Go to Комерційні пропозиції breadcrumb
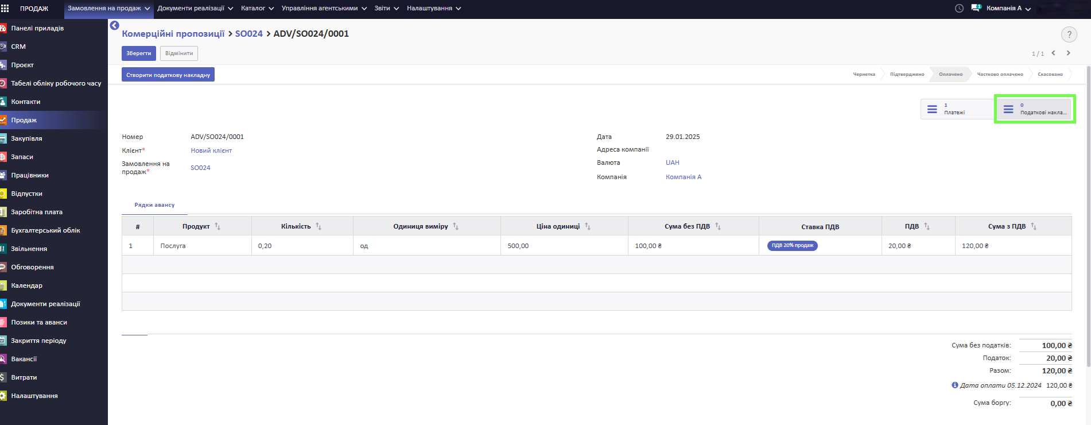The width and height of the screenshot is (1091, 425). 173,34
